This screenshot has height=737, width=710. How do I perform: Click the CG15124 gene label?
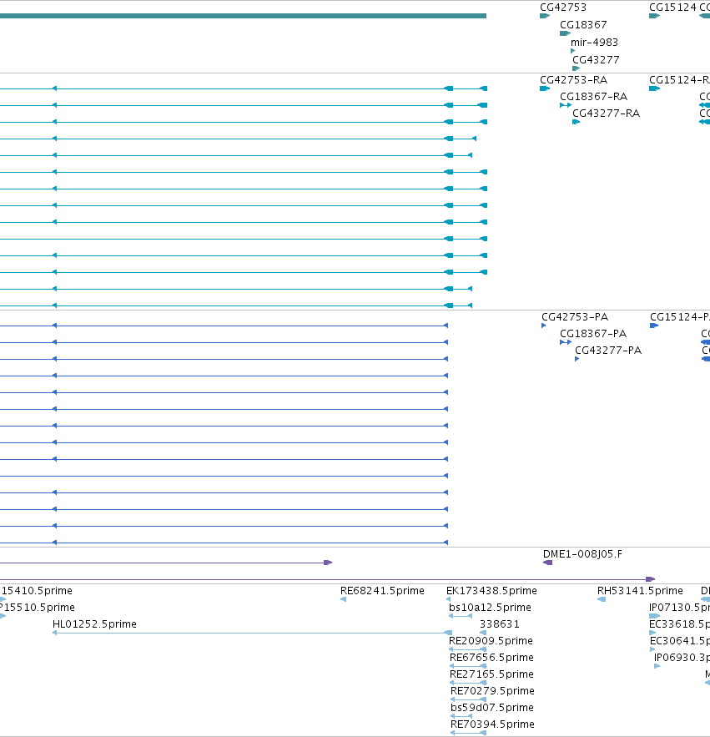tap(672, 8)
